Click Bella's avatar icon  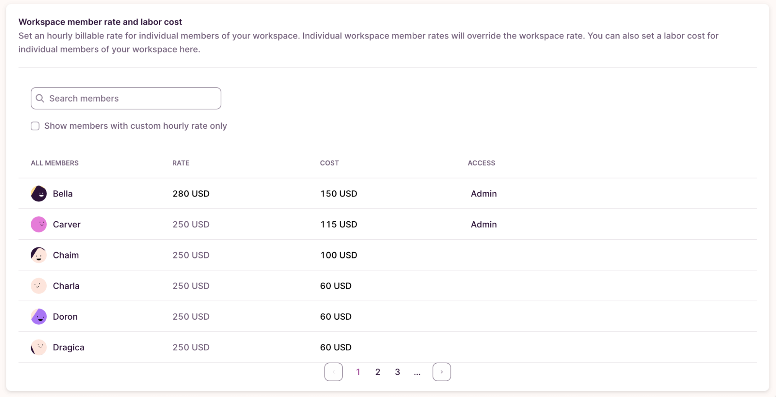39,193
